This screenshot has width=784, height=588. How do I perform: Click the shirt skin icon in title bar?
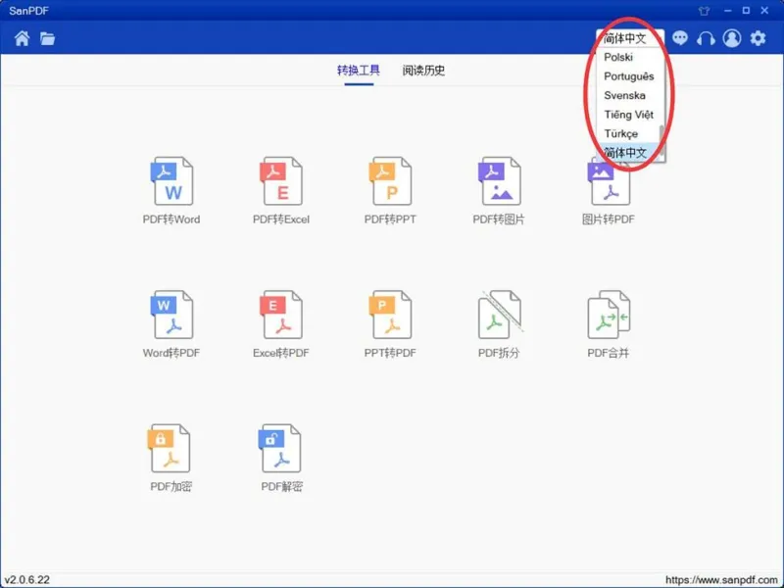(x=704, y=11)
